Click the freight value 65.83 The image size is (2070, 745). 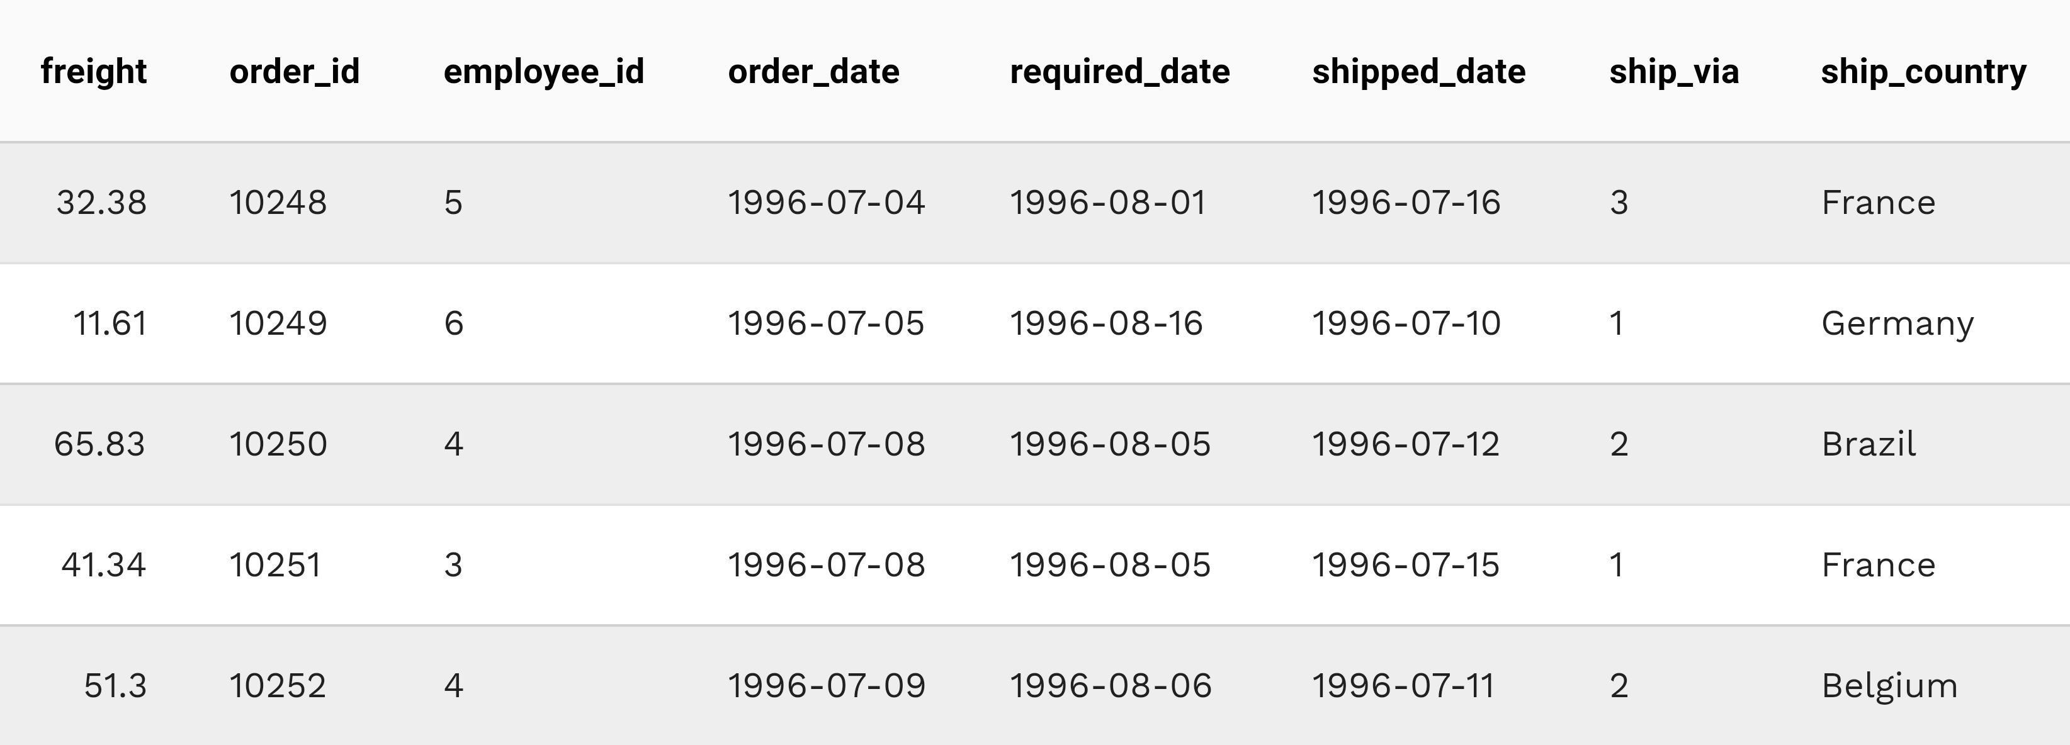click(x=99, y=444)
